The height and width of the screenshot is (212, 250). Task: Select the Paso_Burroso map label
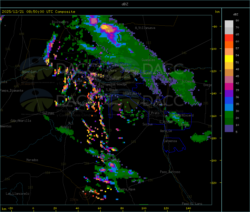(x=170, y=172)
